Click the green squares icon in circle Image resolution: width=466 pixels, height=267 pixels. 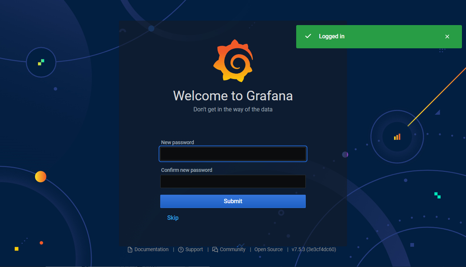(41, 62)
